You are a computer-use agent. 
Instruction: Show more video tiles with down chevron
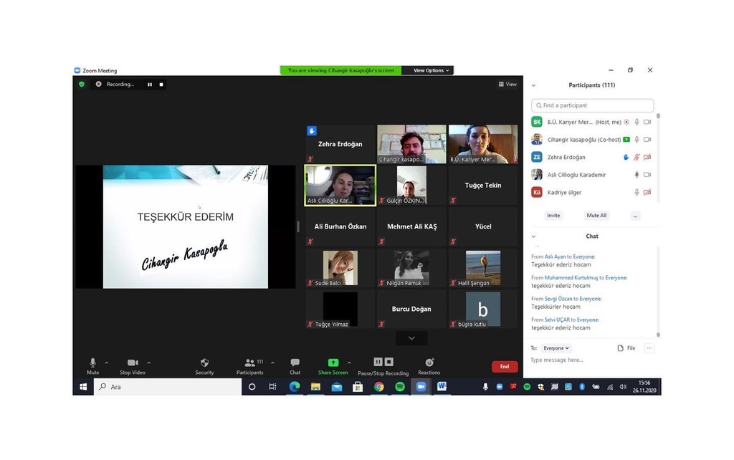click(411, 338)
